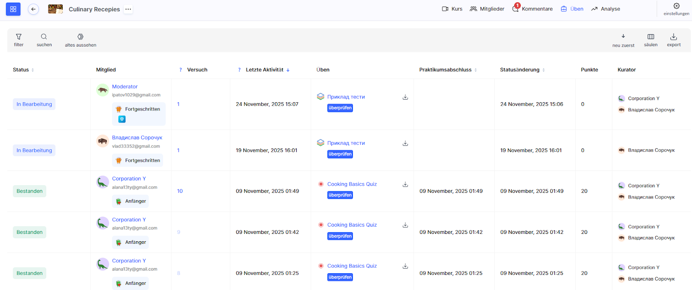Switch to altes aussehen view
Screen dimensions: 692x290
click(x=80, y=37)
